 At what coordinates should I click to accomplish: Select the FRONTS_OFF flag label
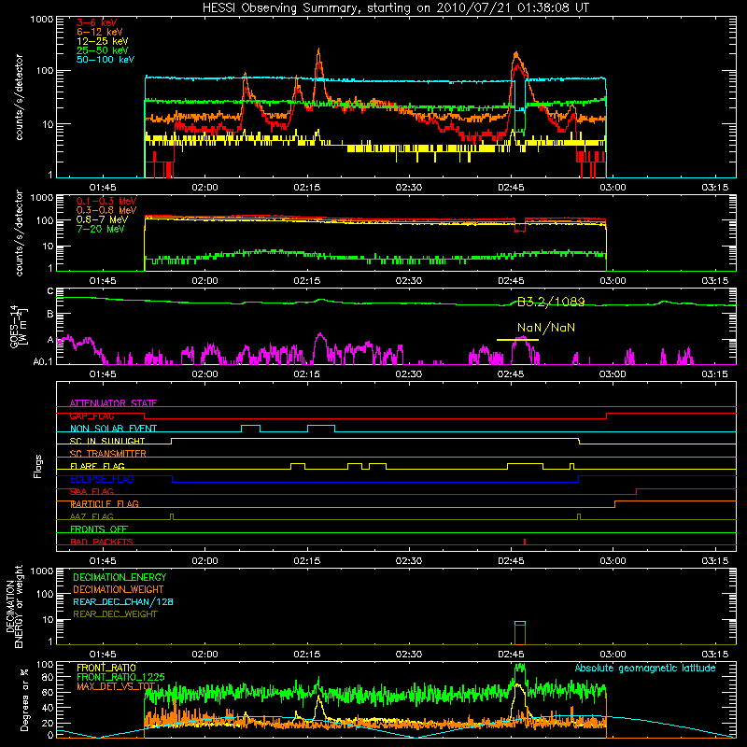tap(99, 529)
